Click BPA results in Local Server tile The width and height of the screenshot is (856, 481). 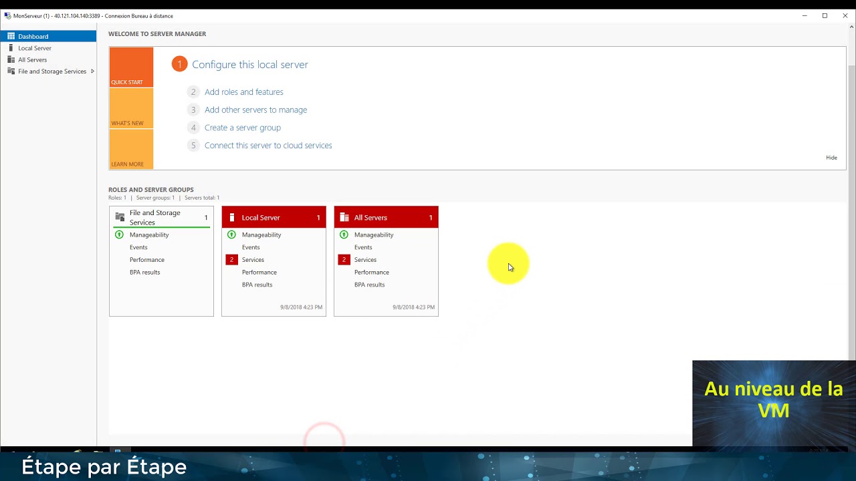[257, 285]
